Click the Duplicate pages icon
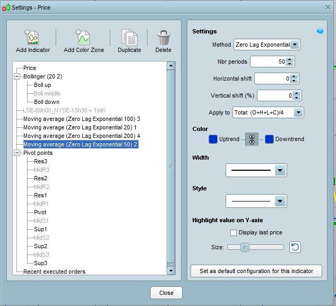The height and width of the screenshot is (306, 336). [130, 38]
